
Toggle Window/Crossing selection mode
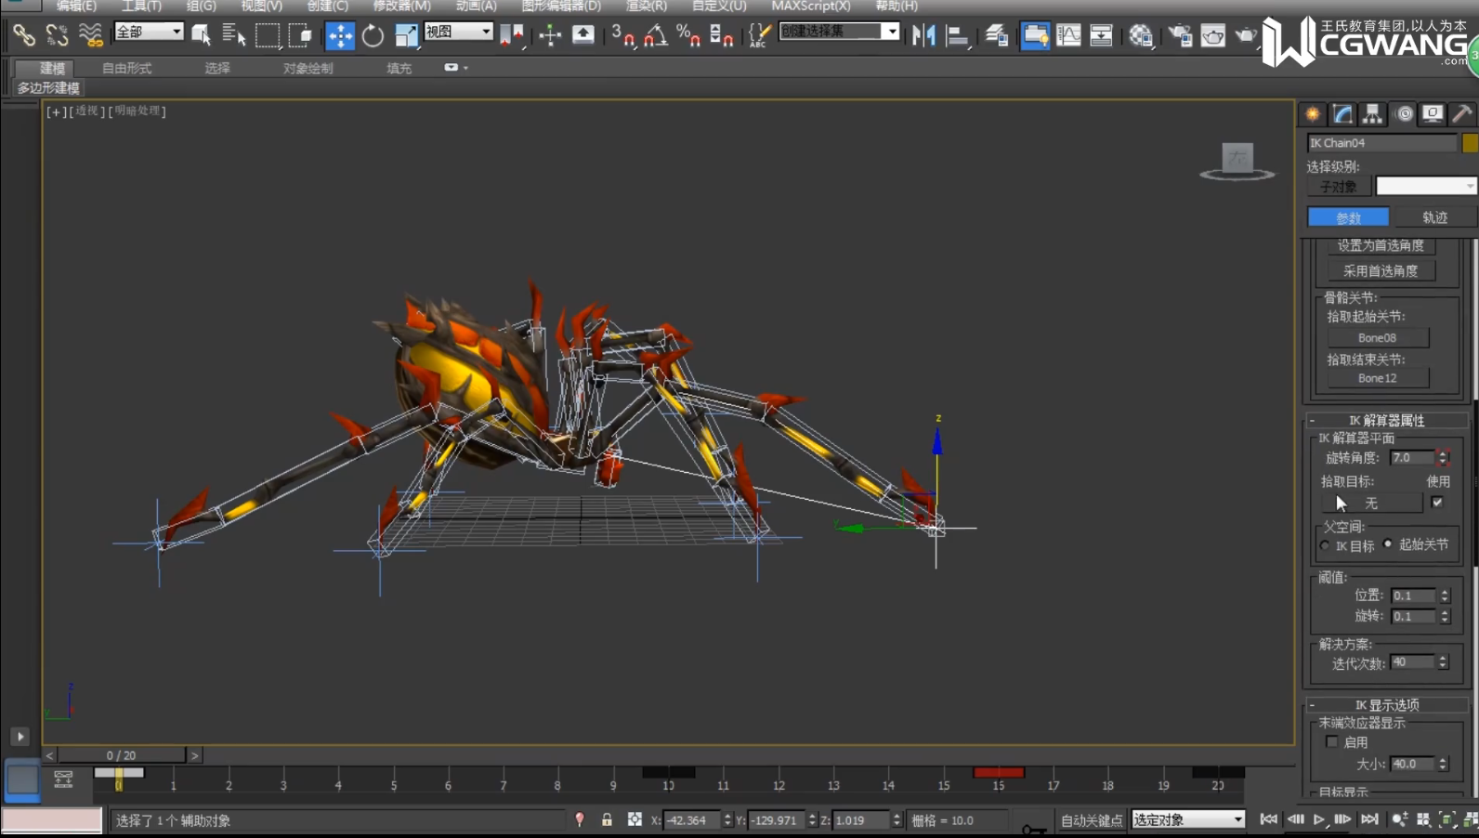coord(300,35)
